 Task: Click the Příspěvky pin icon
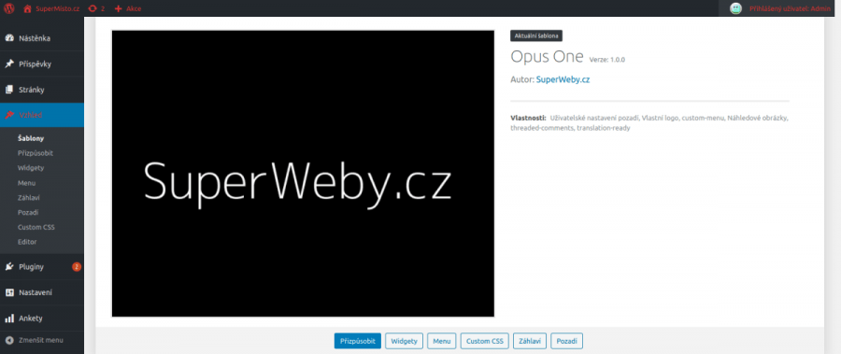pos(9,64)
